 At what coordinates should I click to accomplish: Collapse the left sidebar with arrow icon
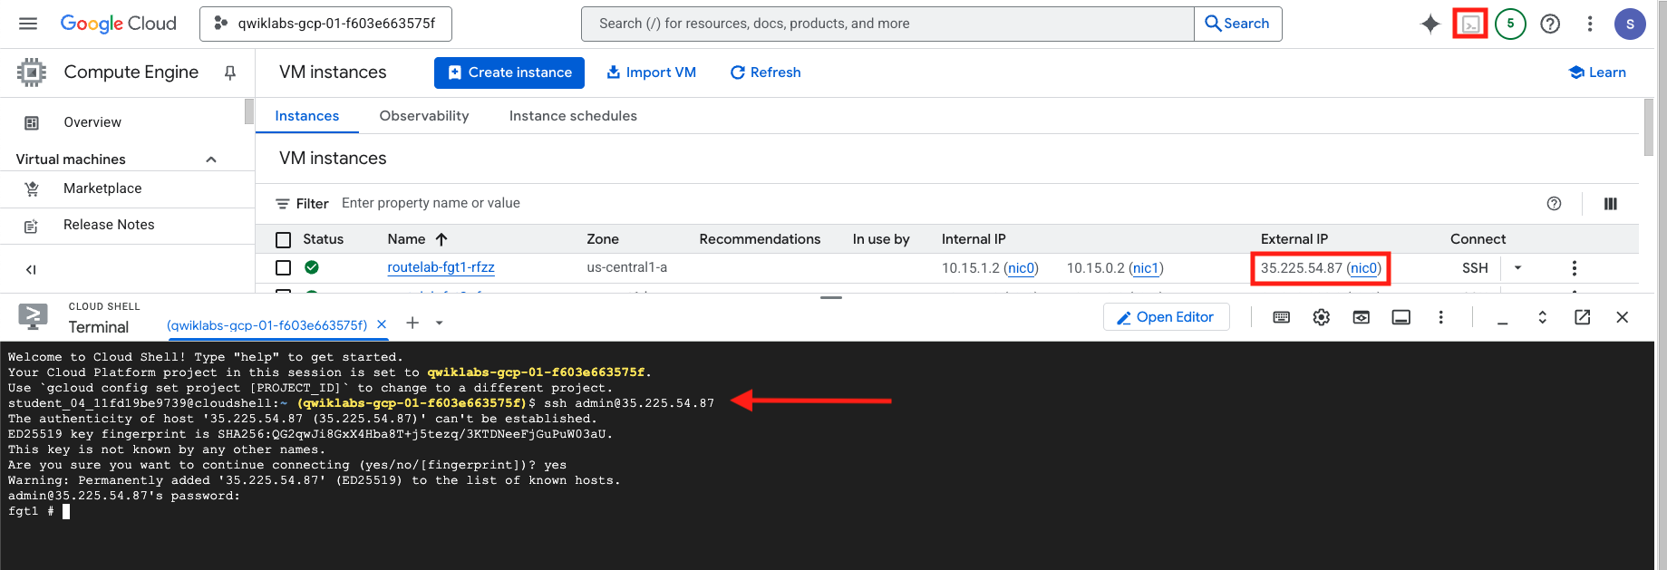click(x=31, y=269)
